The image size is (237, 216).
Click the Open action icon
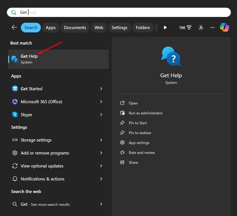click(122, 103)
